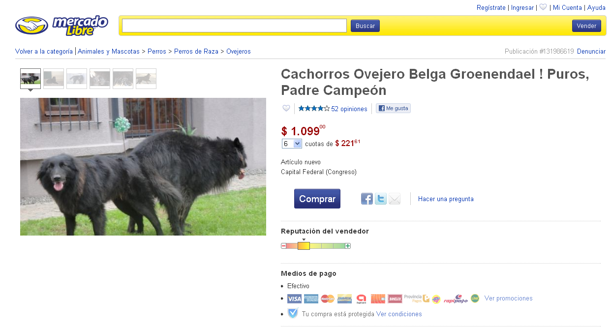Open the MercadoLibre logo homepage
This screenshot has width=611, height=328.
(x=61, y=26)
